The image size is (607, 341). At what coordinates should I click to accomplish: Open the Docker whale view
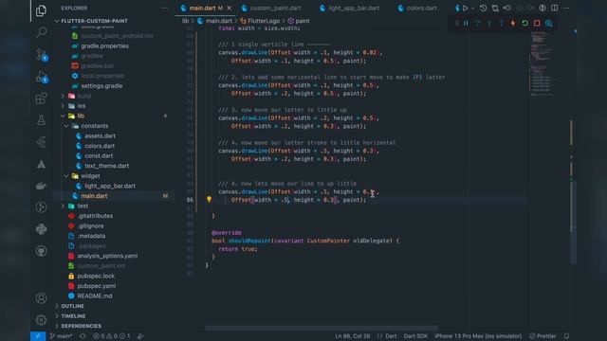click(41, 186)
